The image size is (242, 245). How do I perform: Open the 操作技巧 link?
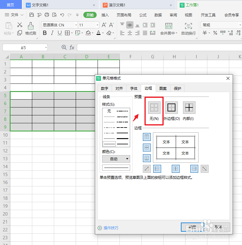(x=111, y=228)
